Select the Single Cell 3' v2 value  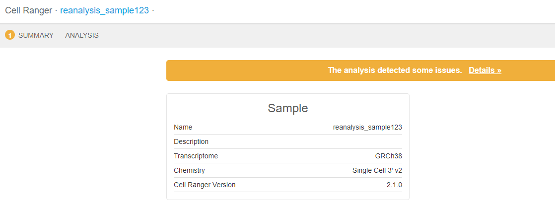(377, 170)
